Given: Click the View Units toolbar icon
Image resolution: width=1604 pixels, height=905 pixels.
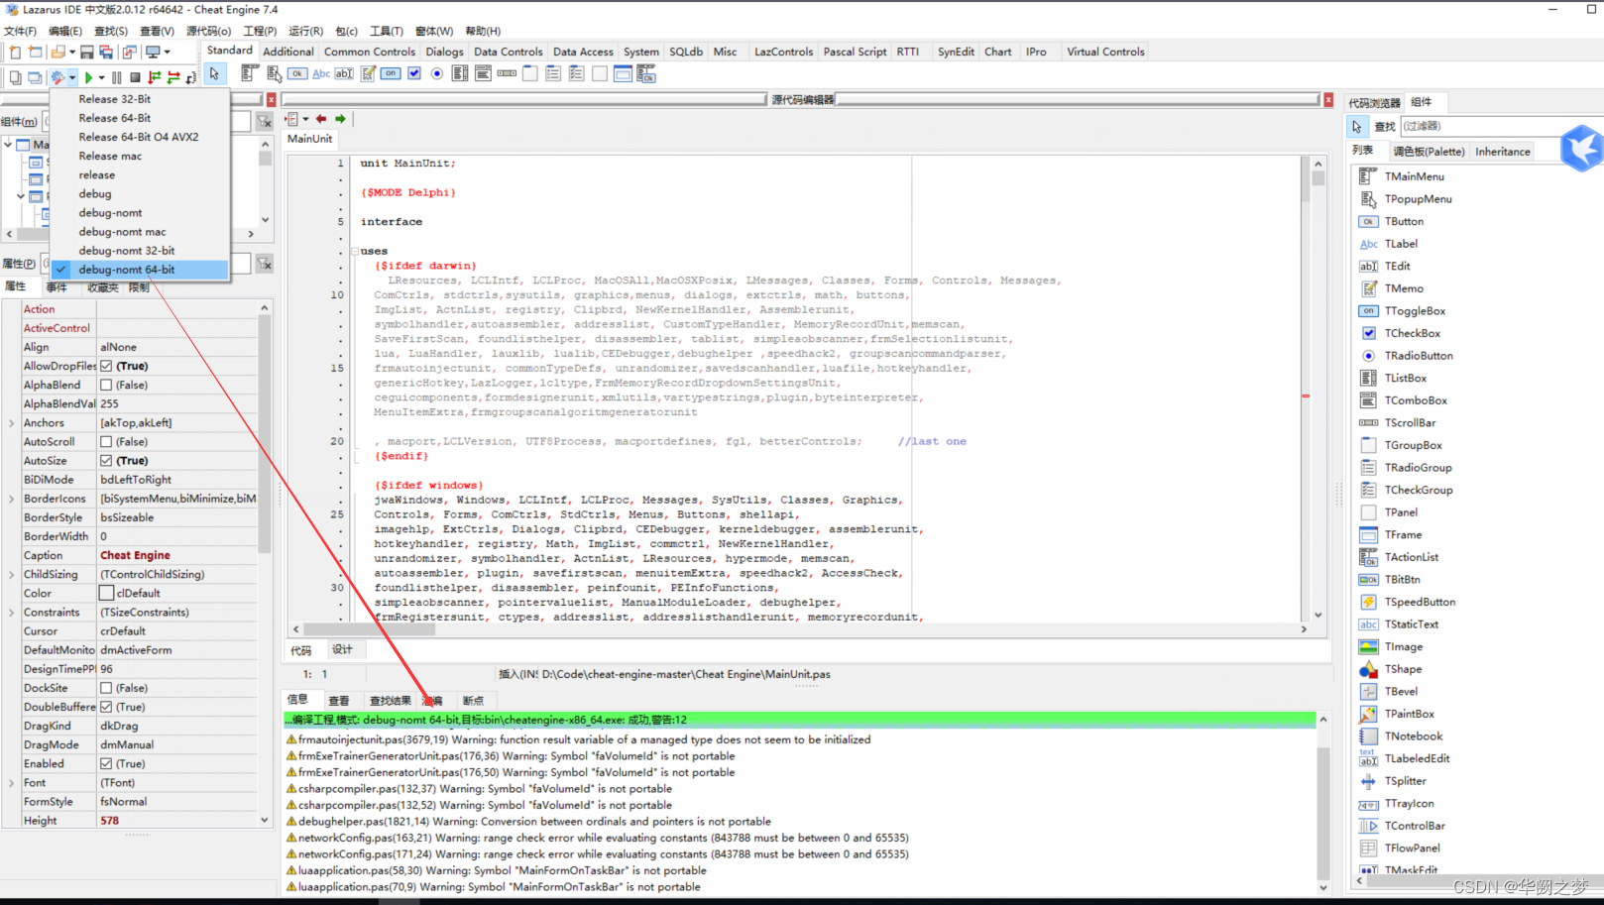Looking at the screenshot, I should [15, 77].
